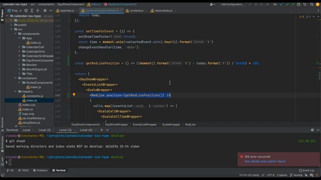The height and width of the screenshot is (180, 321).
Task: Select setupTests.js in project tree
Action: coord(29,122)
